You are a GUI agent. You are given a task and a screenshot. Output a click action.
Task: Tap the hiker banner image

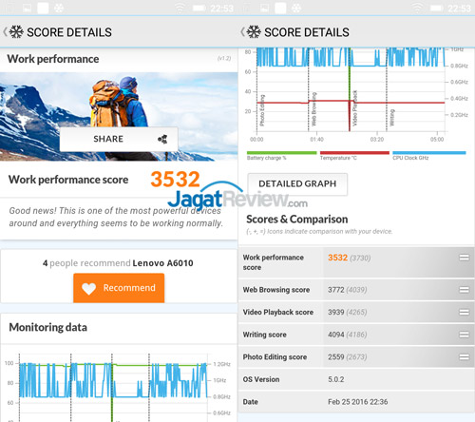pyautogui.click(x=119, y=117)
